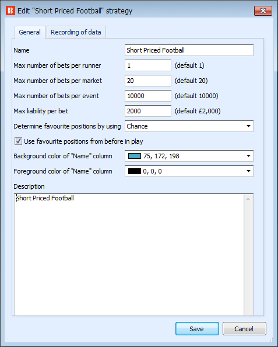
Task: Toggle Use favourite positions from before in play
Action: (18, 141)
